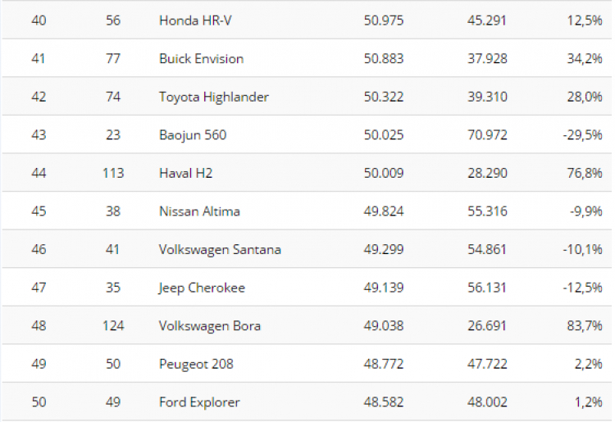Image resolution: width=615 pixels, height=422 pixels.
Task: Click the Ford Explorer entry
Action: point(199,402)
